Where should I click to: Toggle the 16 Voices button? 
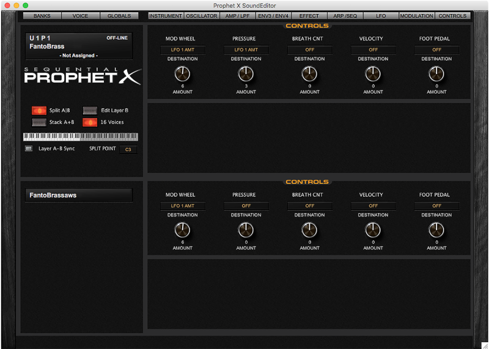coord(90,122)
